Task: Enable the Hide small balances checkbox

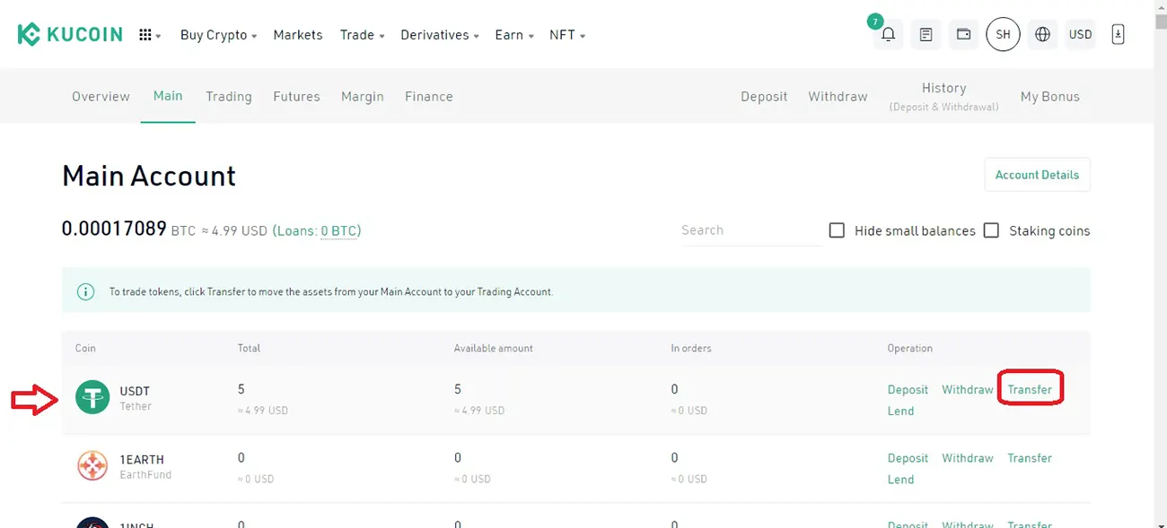Action: tap(837, 229)
